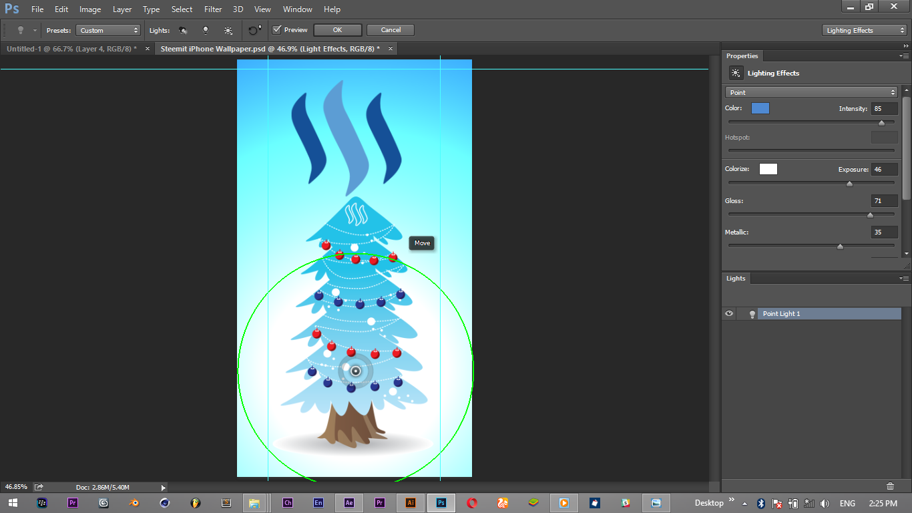Click the bulb icon beside Point Light 1
This screenshot has width=912, height=513.
752,314
